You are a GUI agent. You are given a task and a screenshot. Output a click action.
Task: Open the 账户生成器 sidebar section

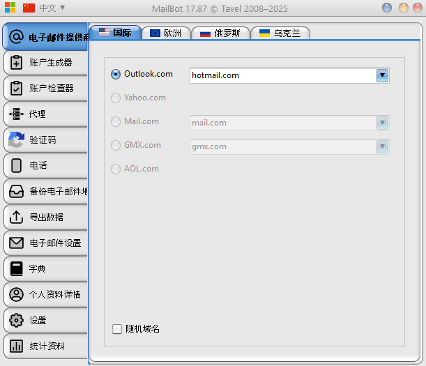(45, 63)
